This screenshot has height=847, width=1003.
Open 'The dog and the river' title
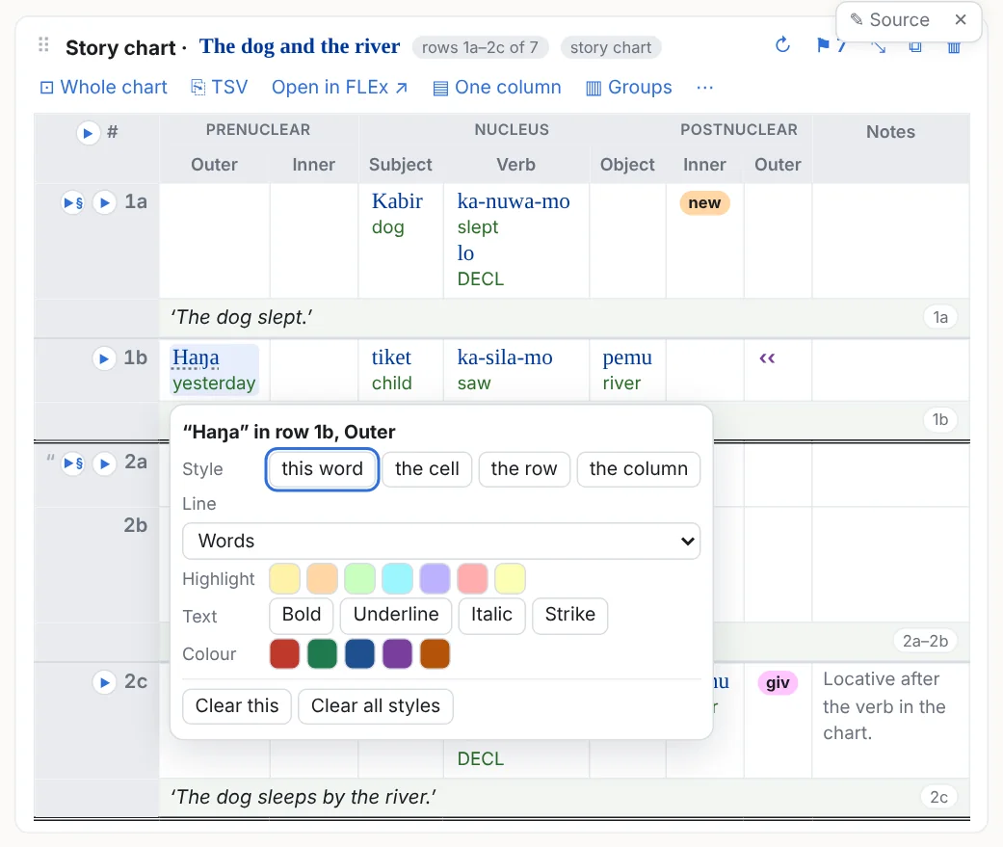click(300, 46)
